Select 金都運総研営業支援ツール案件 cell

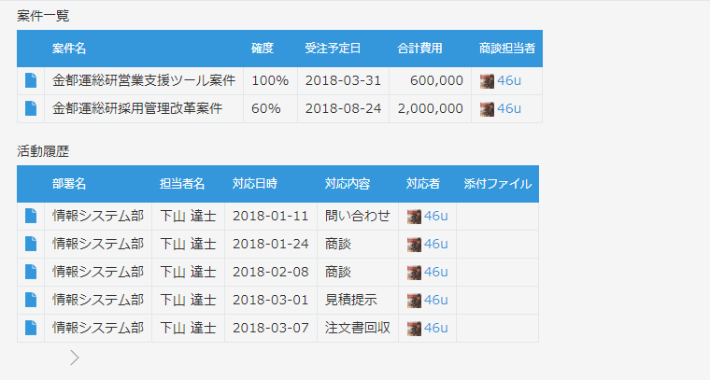[x=144, y=80]
